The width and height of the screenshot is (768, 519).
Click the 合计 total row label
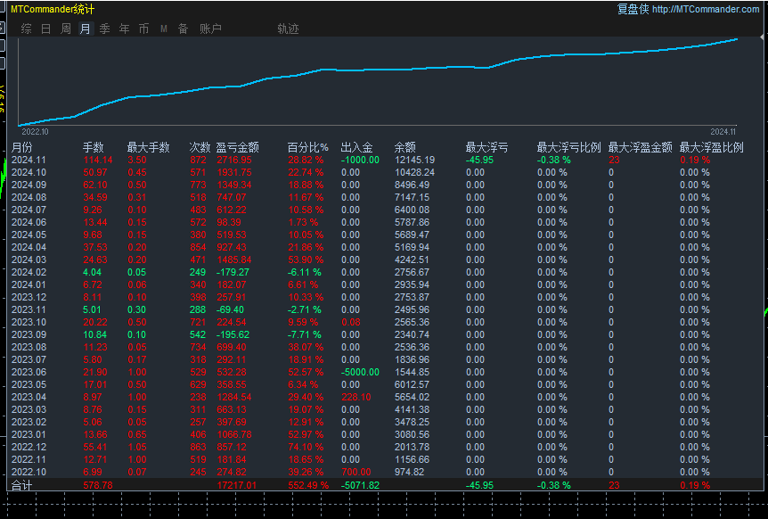click(x=21, y=485)
